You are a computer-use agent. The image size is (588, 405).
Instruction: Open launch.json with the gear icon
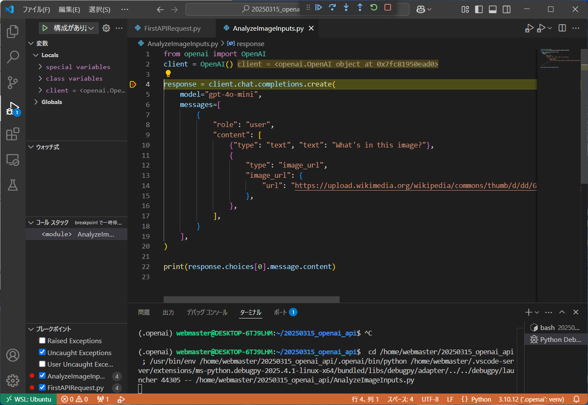point(106,28)
